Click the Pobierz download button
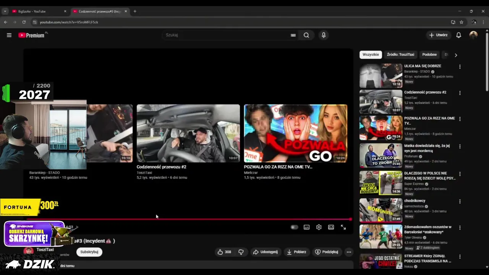The height and width of the screenshot is (275, 489). pyautogui.click(x=296, y=252)
